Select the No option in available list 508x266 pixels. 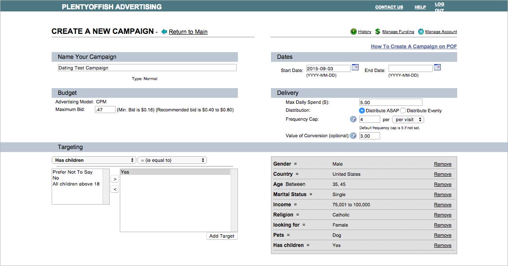77,178
